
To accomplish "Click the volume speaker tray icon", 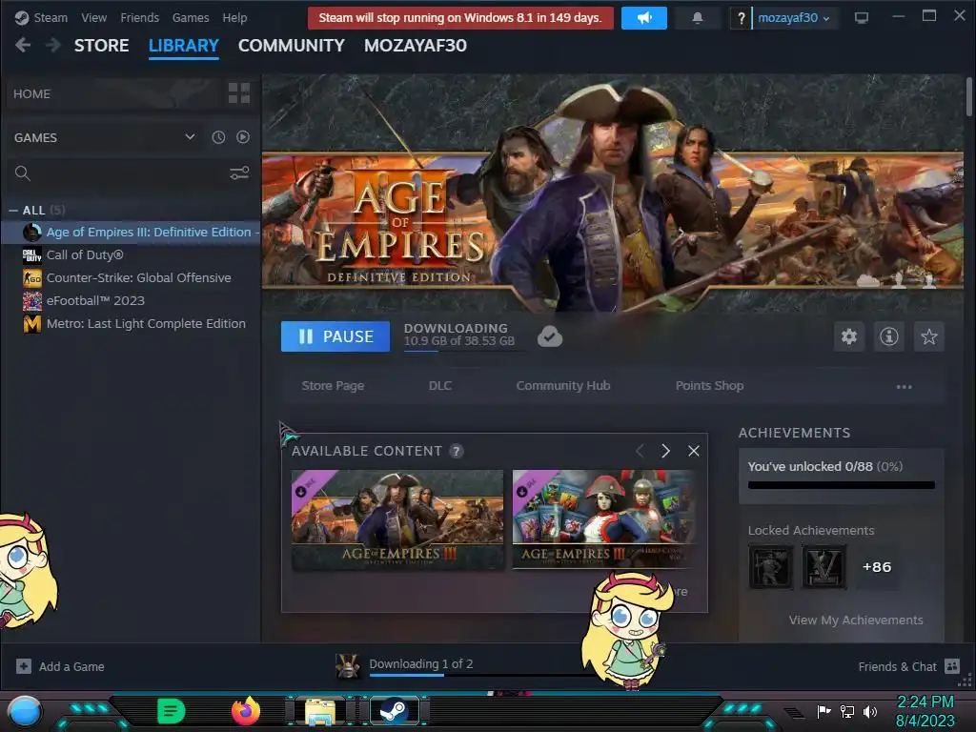I will click(x=870, y=711).
